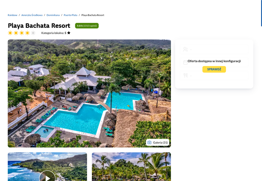The height and width of the screenshot is (181, 262).
Task: Click the fifth grey sun rating icon
Action: click(x=33, y=33)
